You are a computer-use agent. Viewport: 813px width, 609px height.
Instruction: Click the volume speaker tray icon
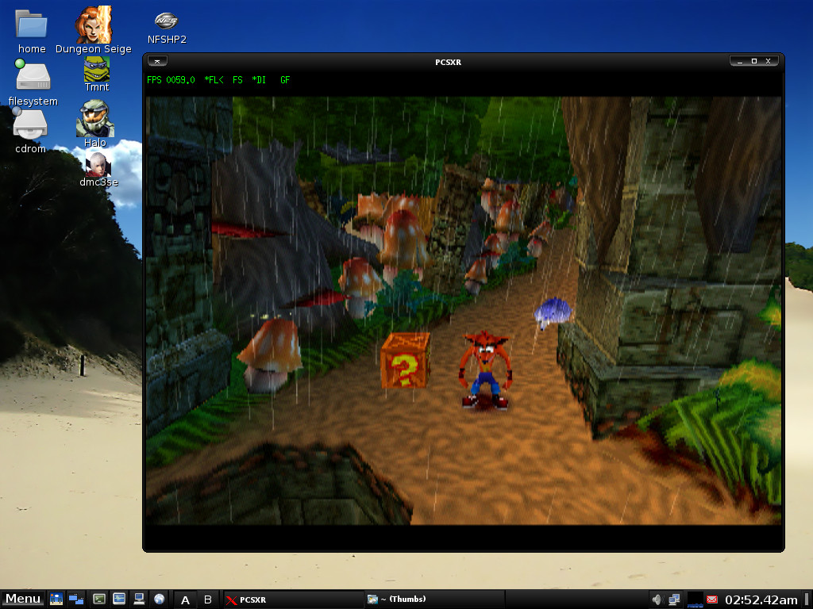[657, 599]
